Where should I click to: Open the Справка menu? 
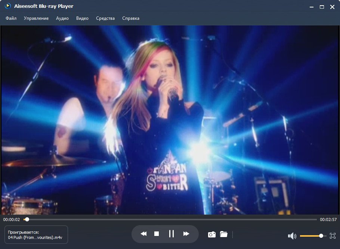131,18
